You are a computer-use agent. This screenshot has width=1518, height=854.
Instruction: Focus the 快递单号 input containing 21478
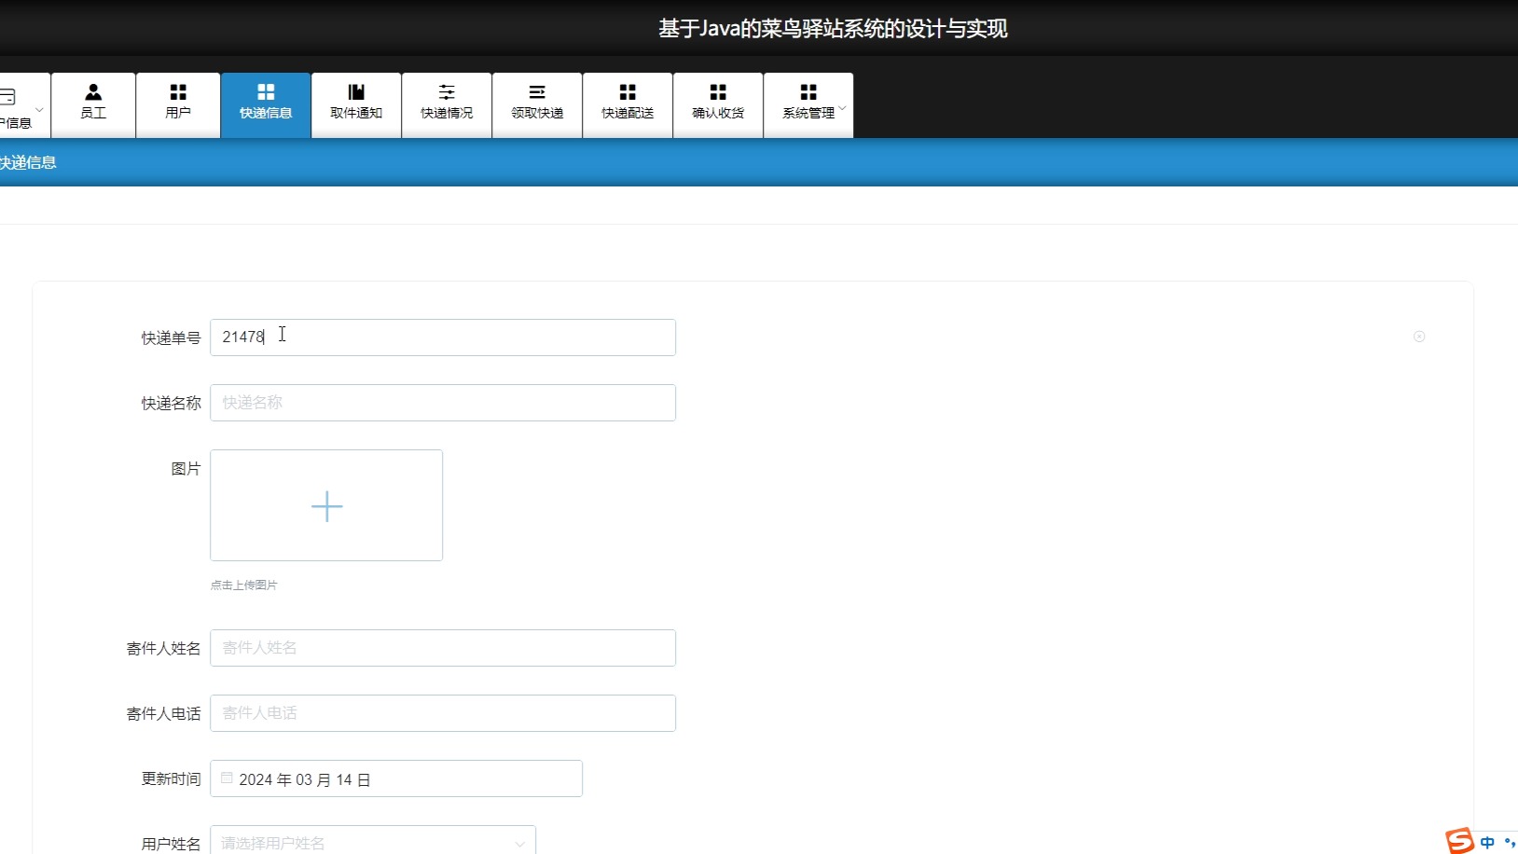443,337
